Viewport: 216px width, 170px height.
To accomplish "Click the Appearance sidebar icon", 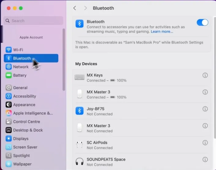I will pyautogui.click(x=9, y=105).
